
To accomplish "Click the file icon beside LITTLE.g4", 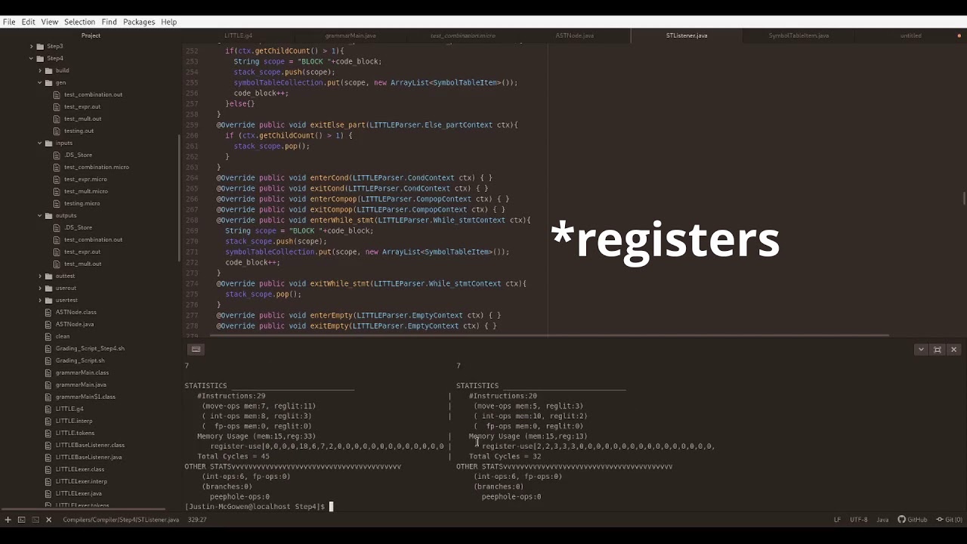I will [x=48, y=409].
